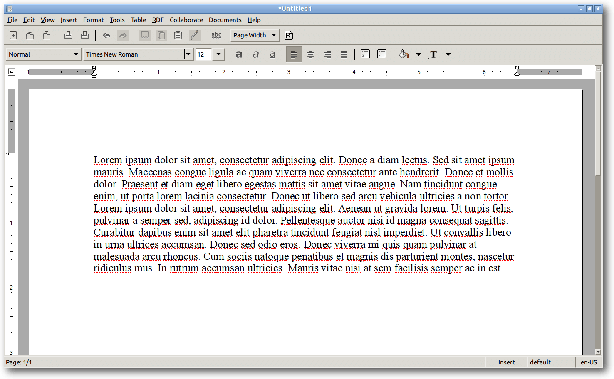Save the document via the Save icon

(x=47, y=35)
